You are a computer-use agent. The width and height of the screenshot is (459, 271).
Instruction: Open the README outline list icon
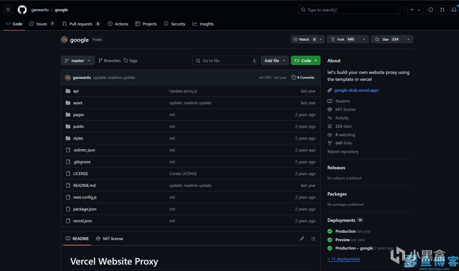tap(313, 238)
